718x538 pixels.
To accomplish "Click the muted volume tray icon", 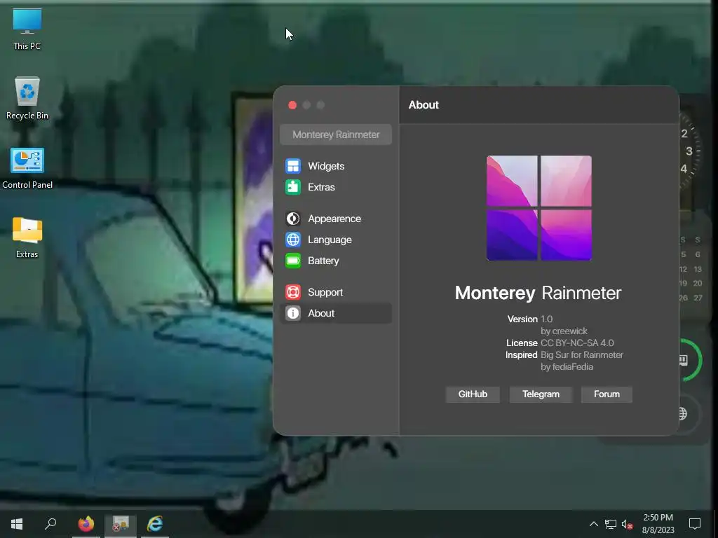I will click(627, 524).
